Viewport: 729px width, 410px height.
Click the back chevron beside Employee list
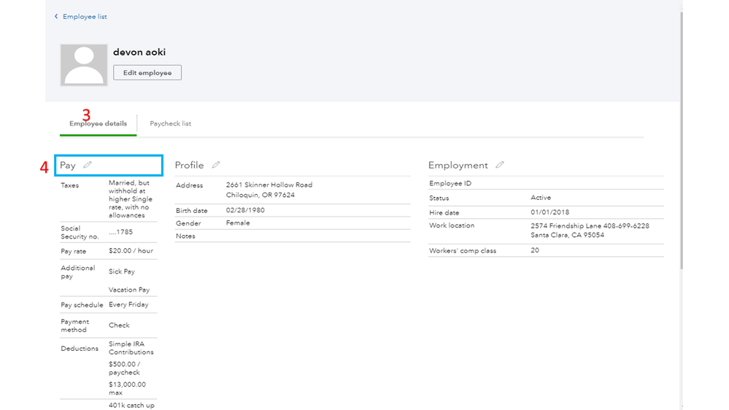tap(56, 16)
